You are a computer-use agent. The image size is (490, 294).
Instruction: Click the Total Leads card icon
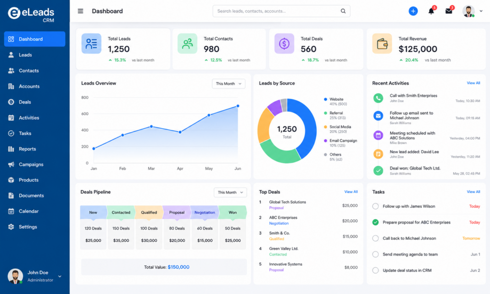(x=91, y=44)
